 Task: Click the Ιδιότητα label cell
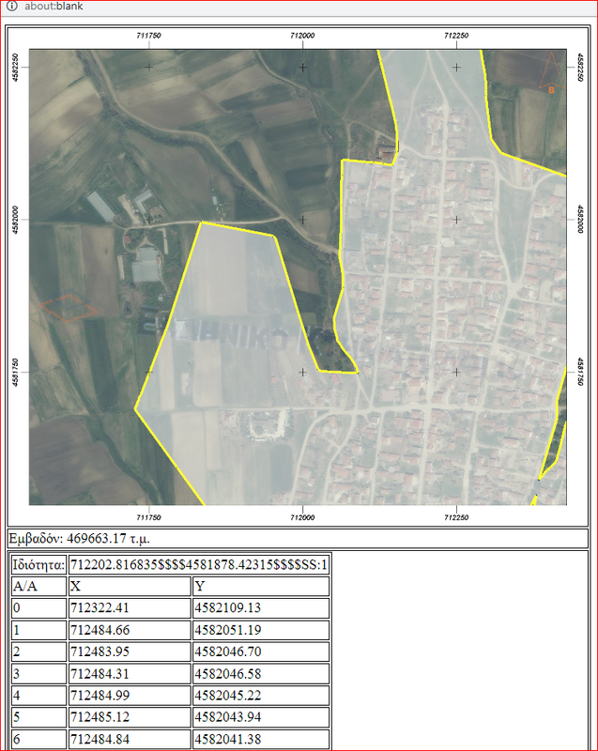pyautogui.click(x=38, y=564)
